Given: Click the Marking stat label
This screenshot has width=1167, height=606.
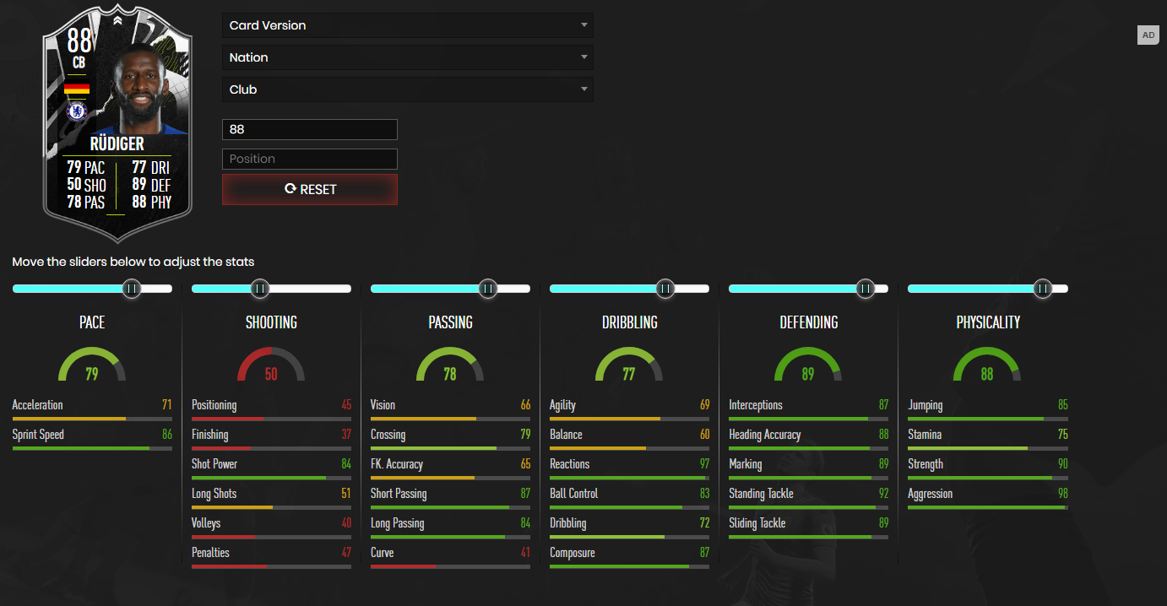Looking at the screenshot, I should [746, 464].
